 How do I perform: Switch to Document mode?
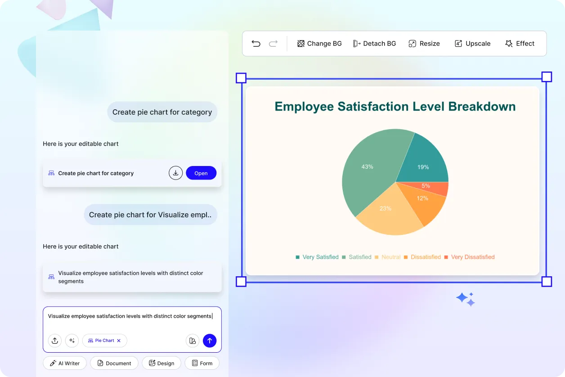pyautogui.click(x=114, y=363)
